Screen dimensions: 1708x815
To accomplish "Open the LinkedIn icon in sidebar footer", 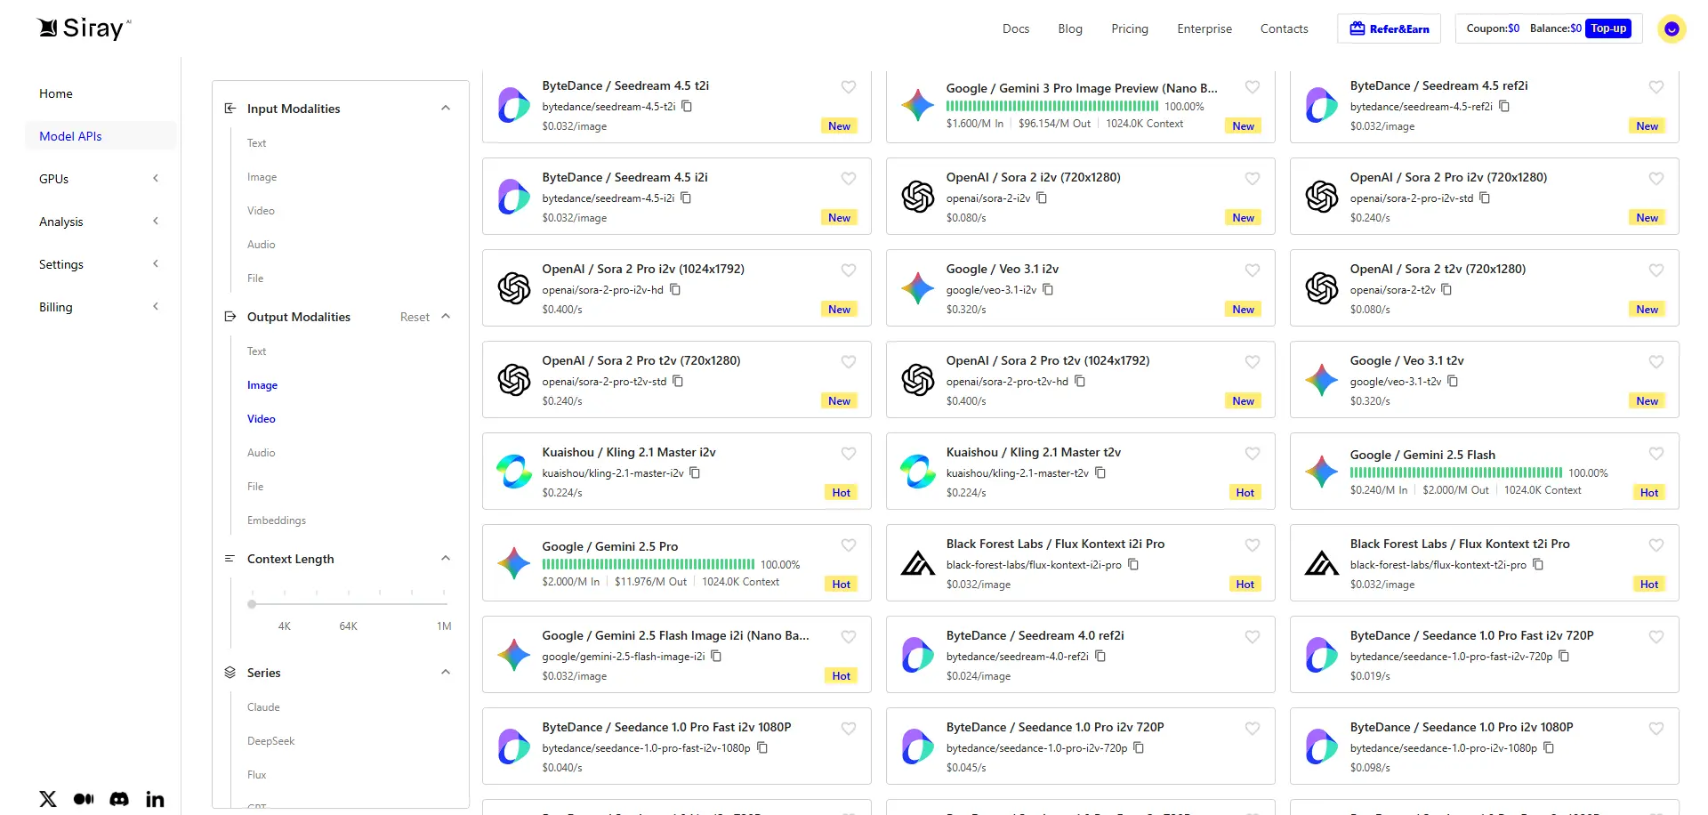I will click(x=155, y=799).
